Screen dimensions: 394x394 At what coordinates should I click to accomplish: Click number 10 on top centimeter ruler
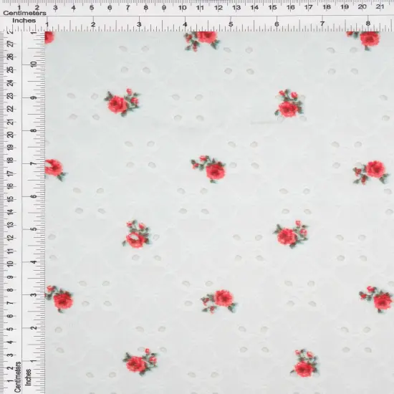click(x=182, y=8)
